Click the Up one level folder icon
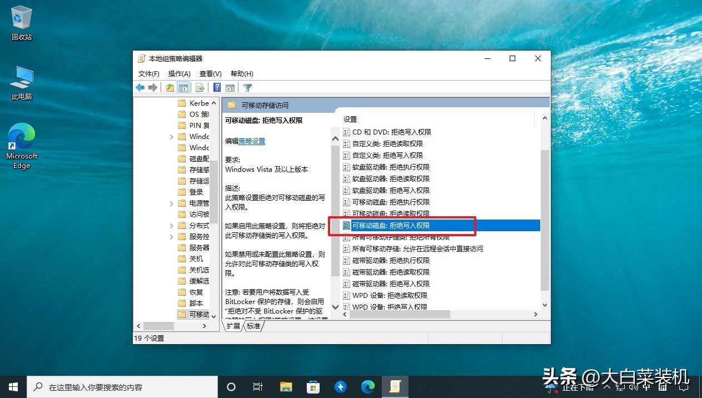The image size is (702, 398). tap(170, 88)
